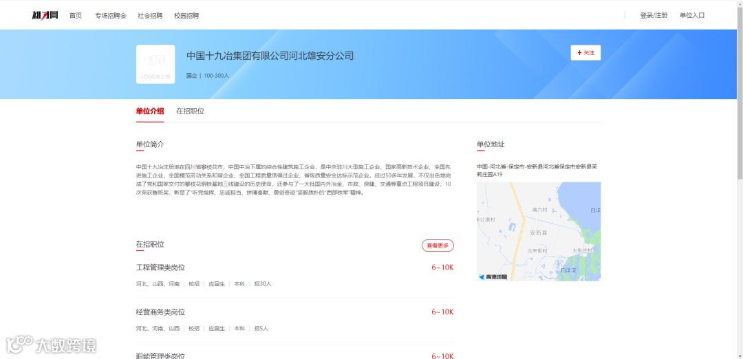Click 6~10K salary of 工程管理类岗位
Viewport: 743px width, 359px height.
(442, 268)
